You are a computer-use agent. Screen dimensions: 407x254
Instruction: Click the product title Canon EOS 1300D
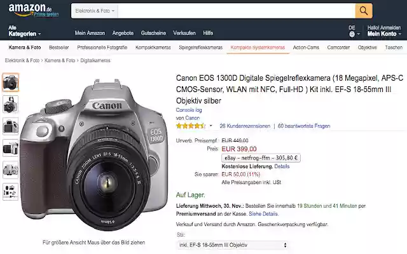[290, 89]
